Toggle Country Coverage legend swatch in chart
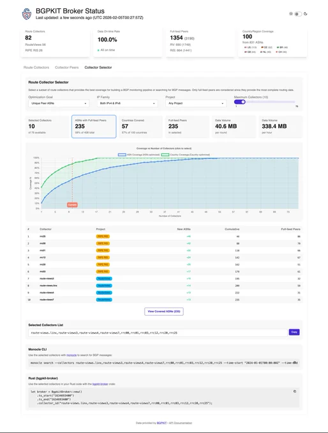 click(165, 155)
